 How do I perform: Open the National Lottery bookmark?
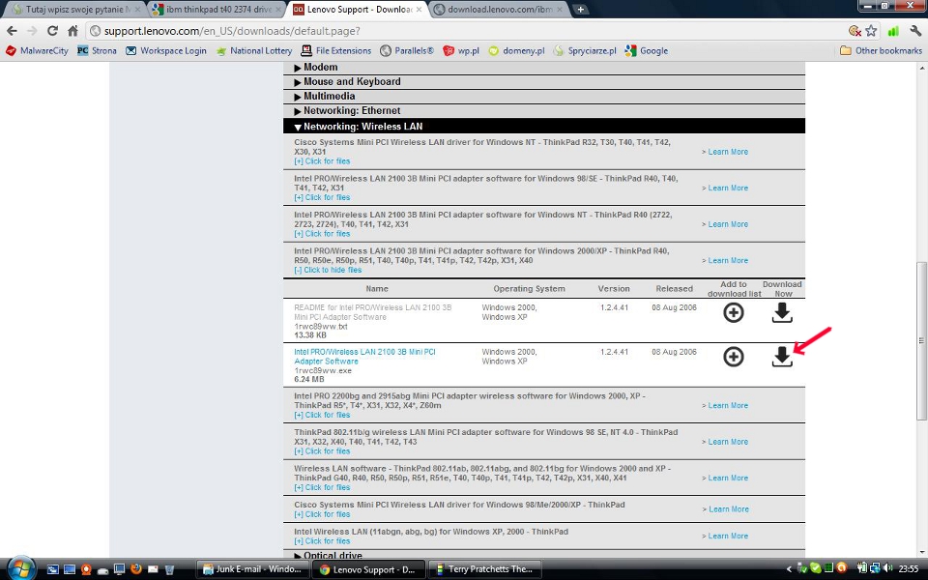[254, 51]
